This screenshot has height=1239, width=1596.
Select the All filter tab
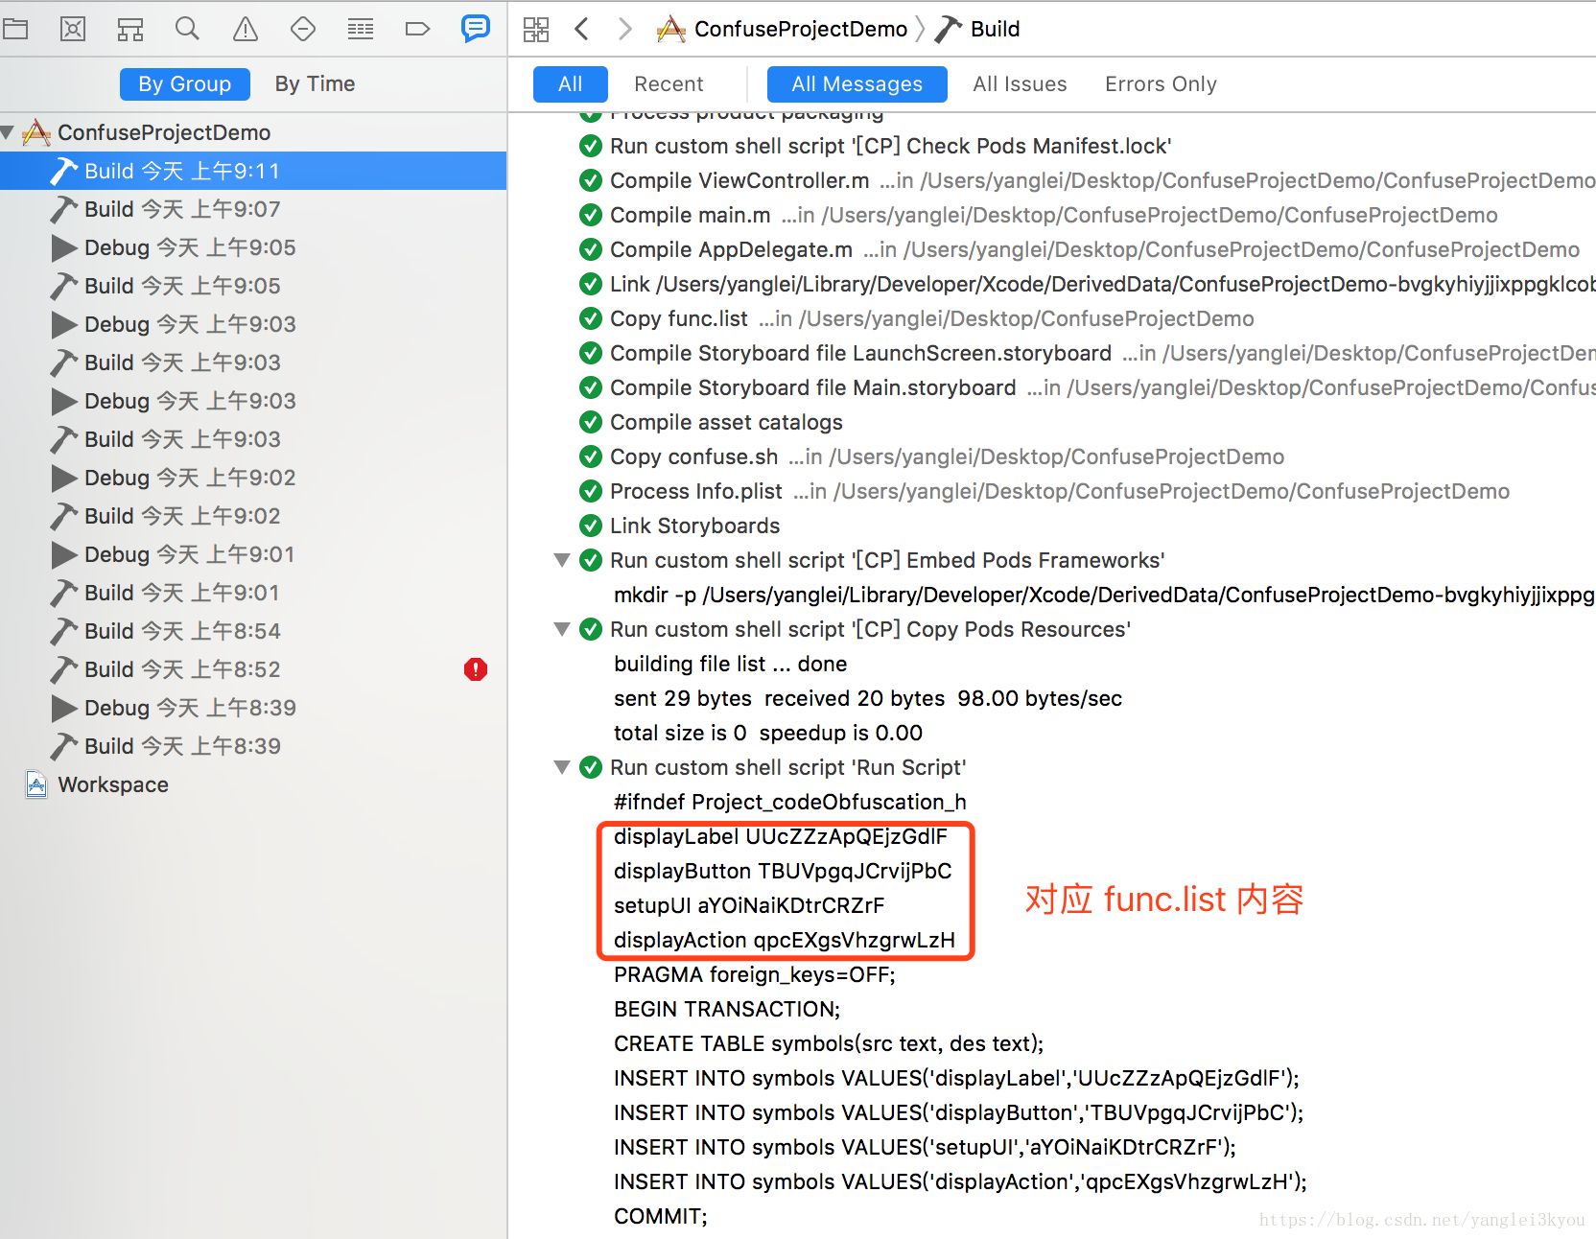click(571, 83)
